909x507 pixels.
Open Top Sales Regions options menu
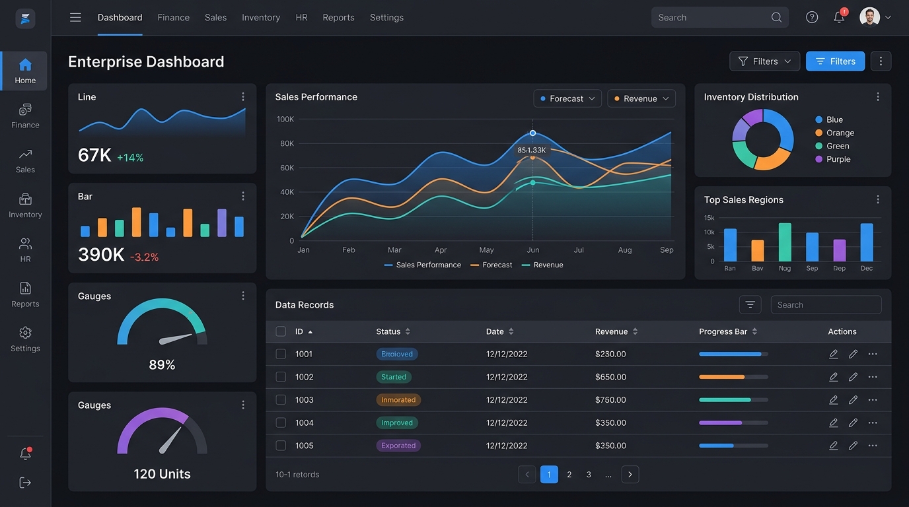tap(878, 199)
